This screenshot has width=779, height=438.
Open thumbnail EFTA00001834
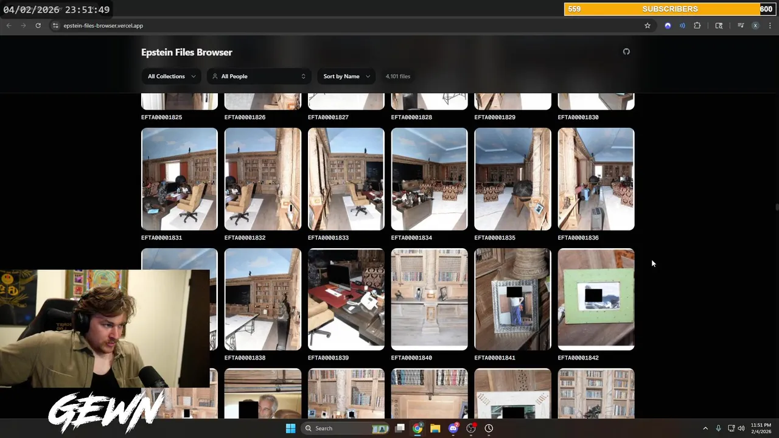pyautogui.click(x=430, y=179)
